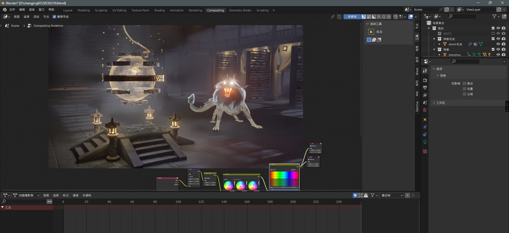The width and height of the screenshot is (509, 233).
Task: Show Alpha channel display icon
Action: [x=373, y=17]
